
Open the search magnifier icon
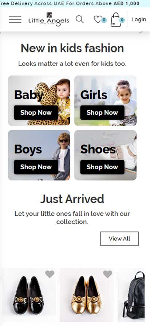click(x=80, y=19)
